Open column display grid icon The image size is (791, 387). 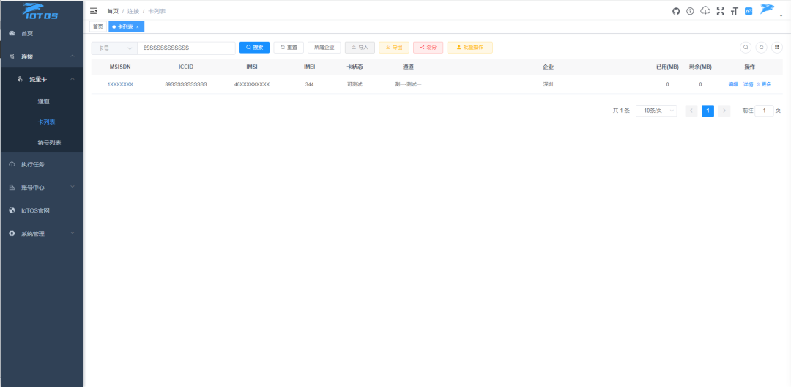(776, 47)
